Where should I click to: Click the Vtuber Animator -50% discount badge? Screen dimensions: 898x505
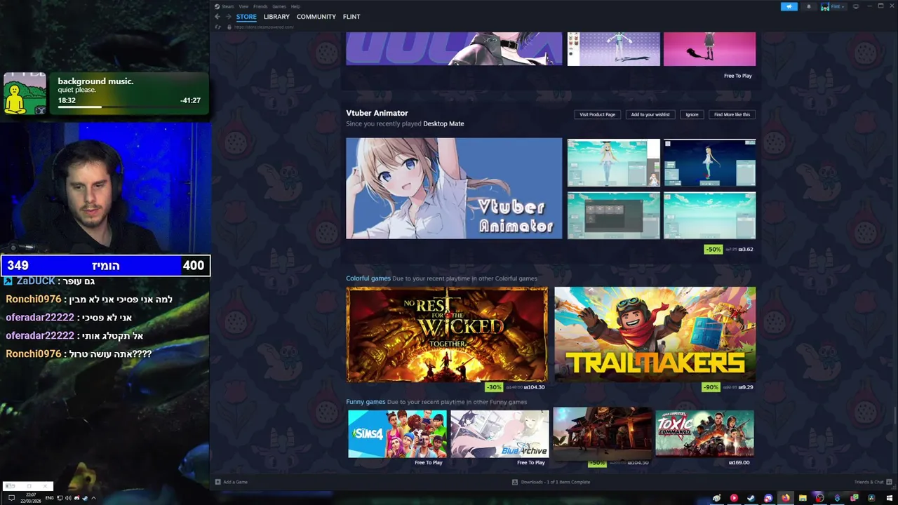713,249
